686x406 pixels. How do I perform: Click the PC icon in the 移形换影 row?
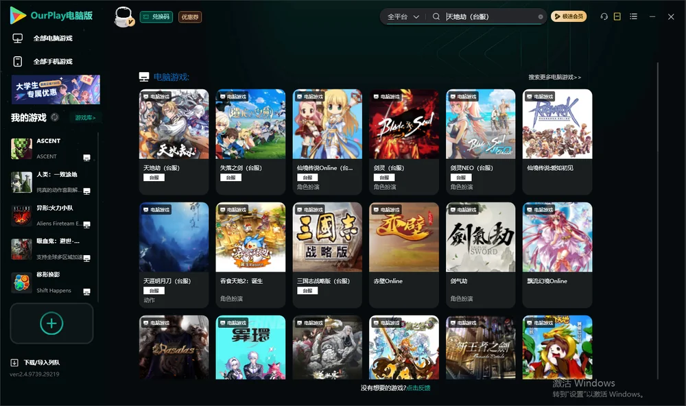point(86,292)
